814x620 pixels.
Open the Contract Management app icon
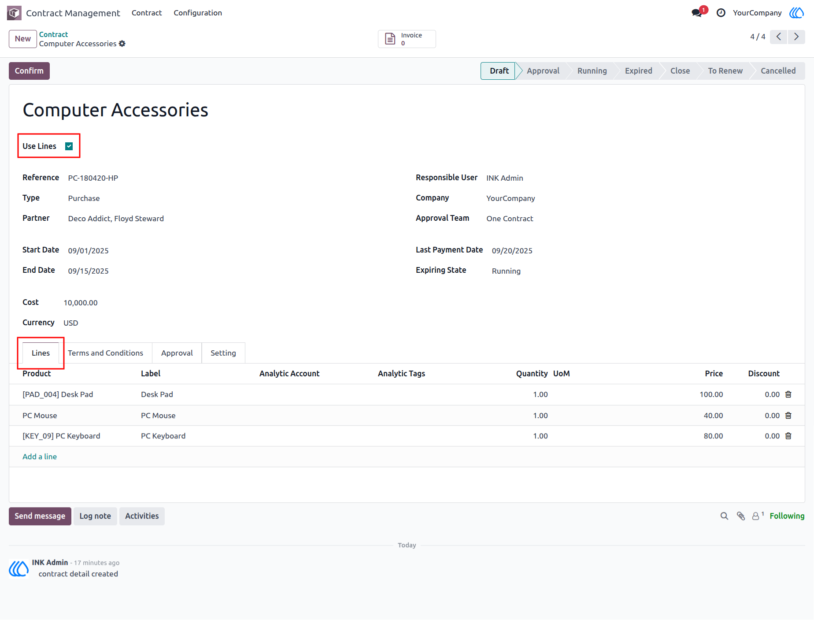point(14,13)
